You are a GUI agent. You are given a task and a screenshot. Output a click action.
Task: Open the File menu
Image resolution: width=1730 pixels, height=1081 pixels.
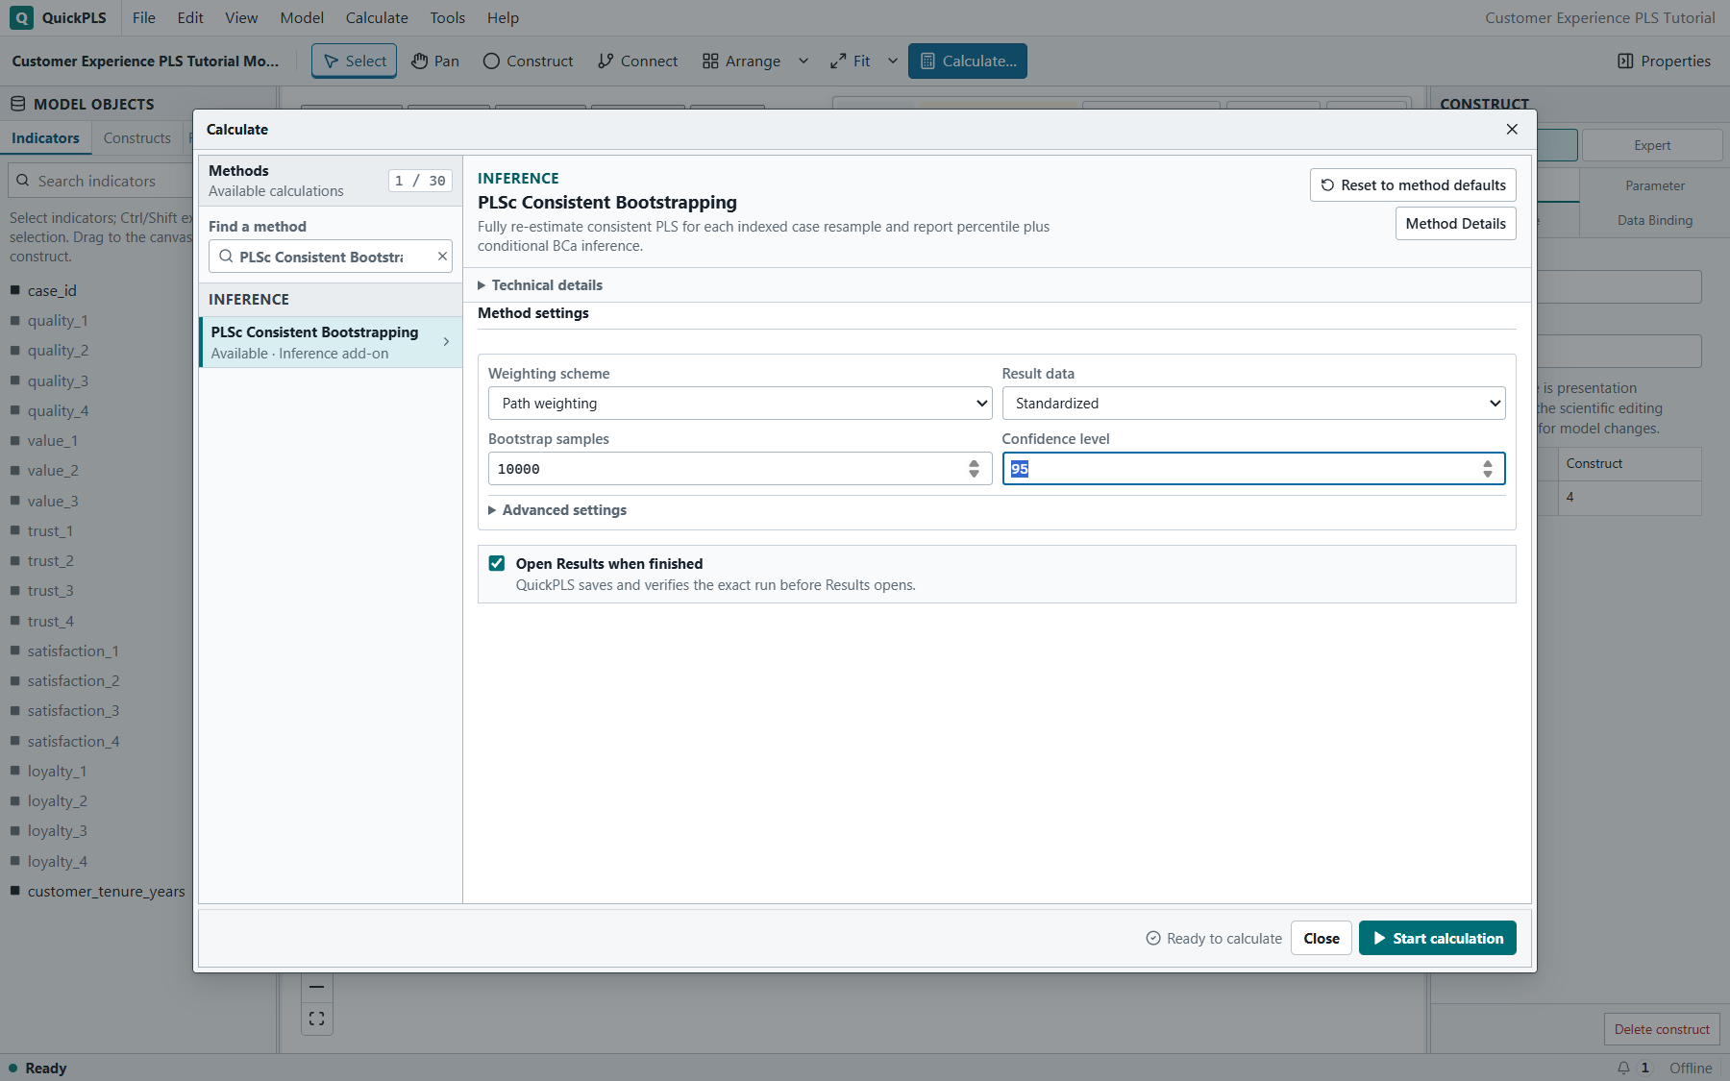click(144, 17)
